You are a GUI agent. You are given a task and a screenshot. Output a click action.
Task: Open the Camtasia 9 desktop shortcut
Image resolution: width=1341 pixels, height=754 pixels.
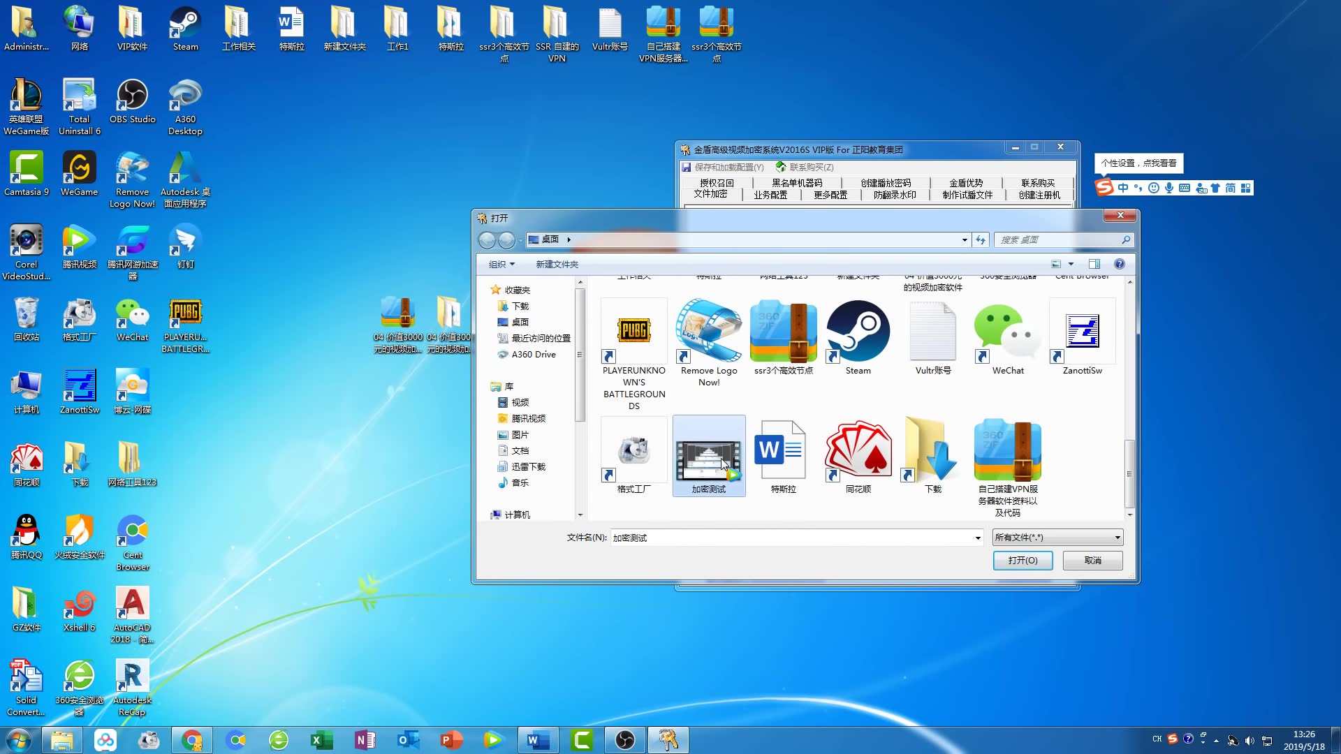[27, 174]
